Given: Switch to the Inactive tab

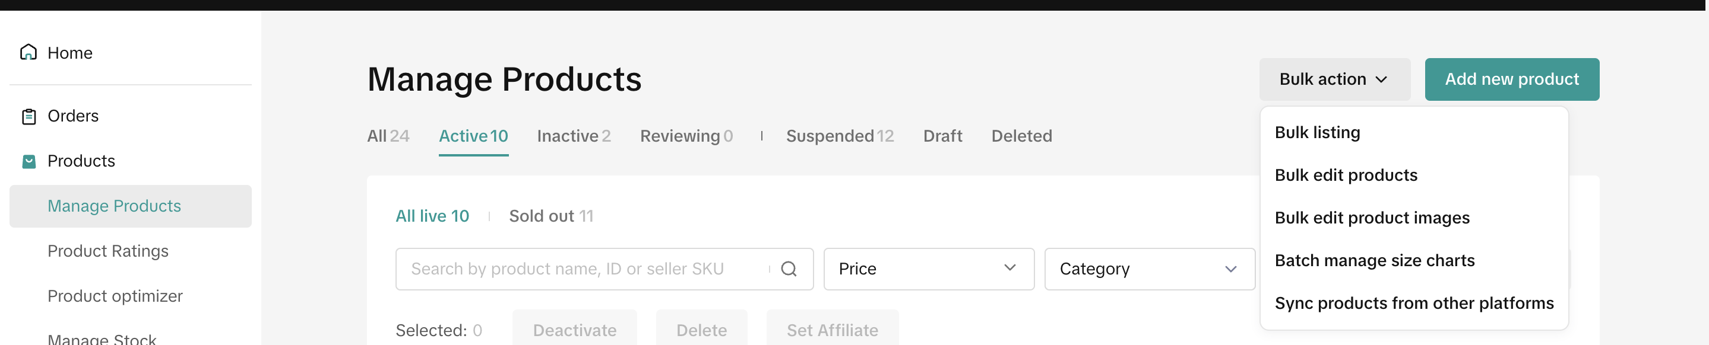Looking at the screenshot, I should click(x=573, y=136).
